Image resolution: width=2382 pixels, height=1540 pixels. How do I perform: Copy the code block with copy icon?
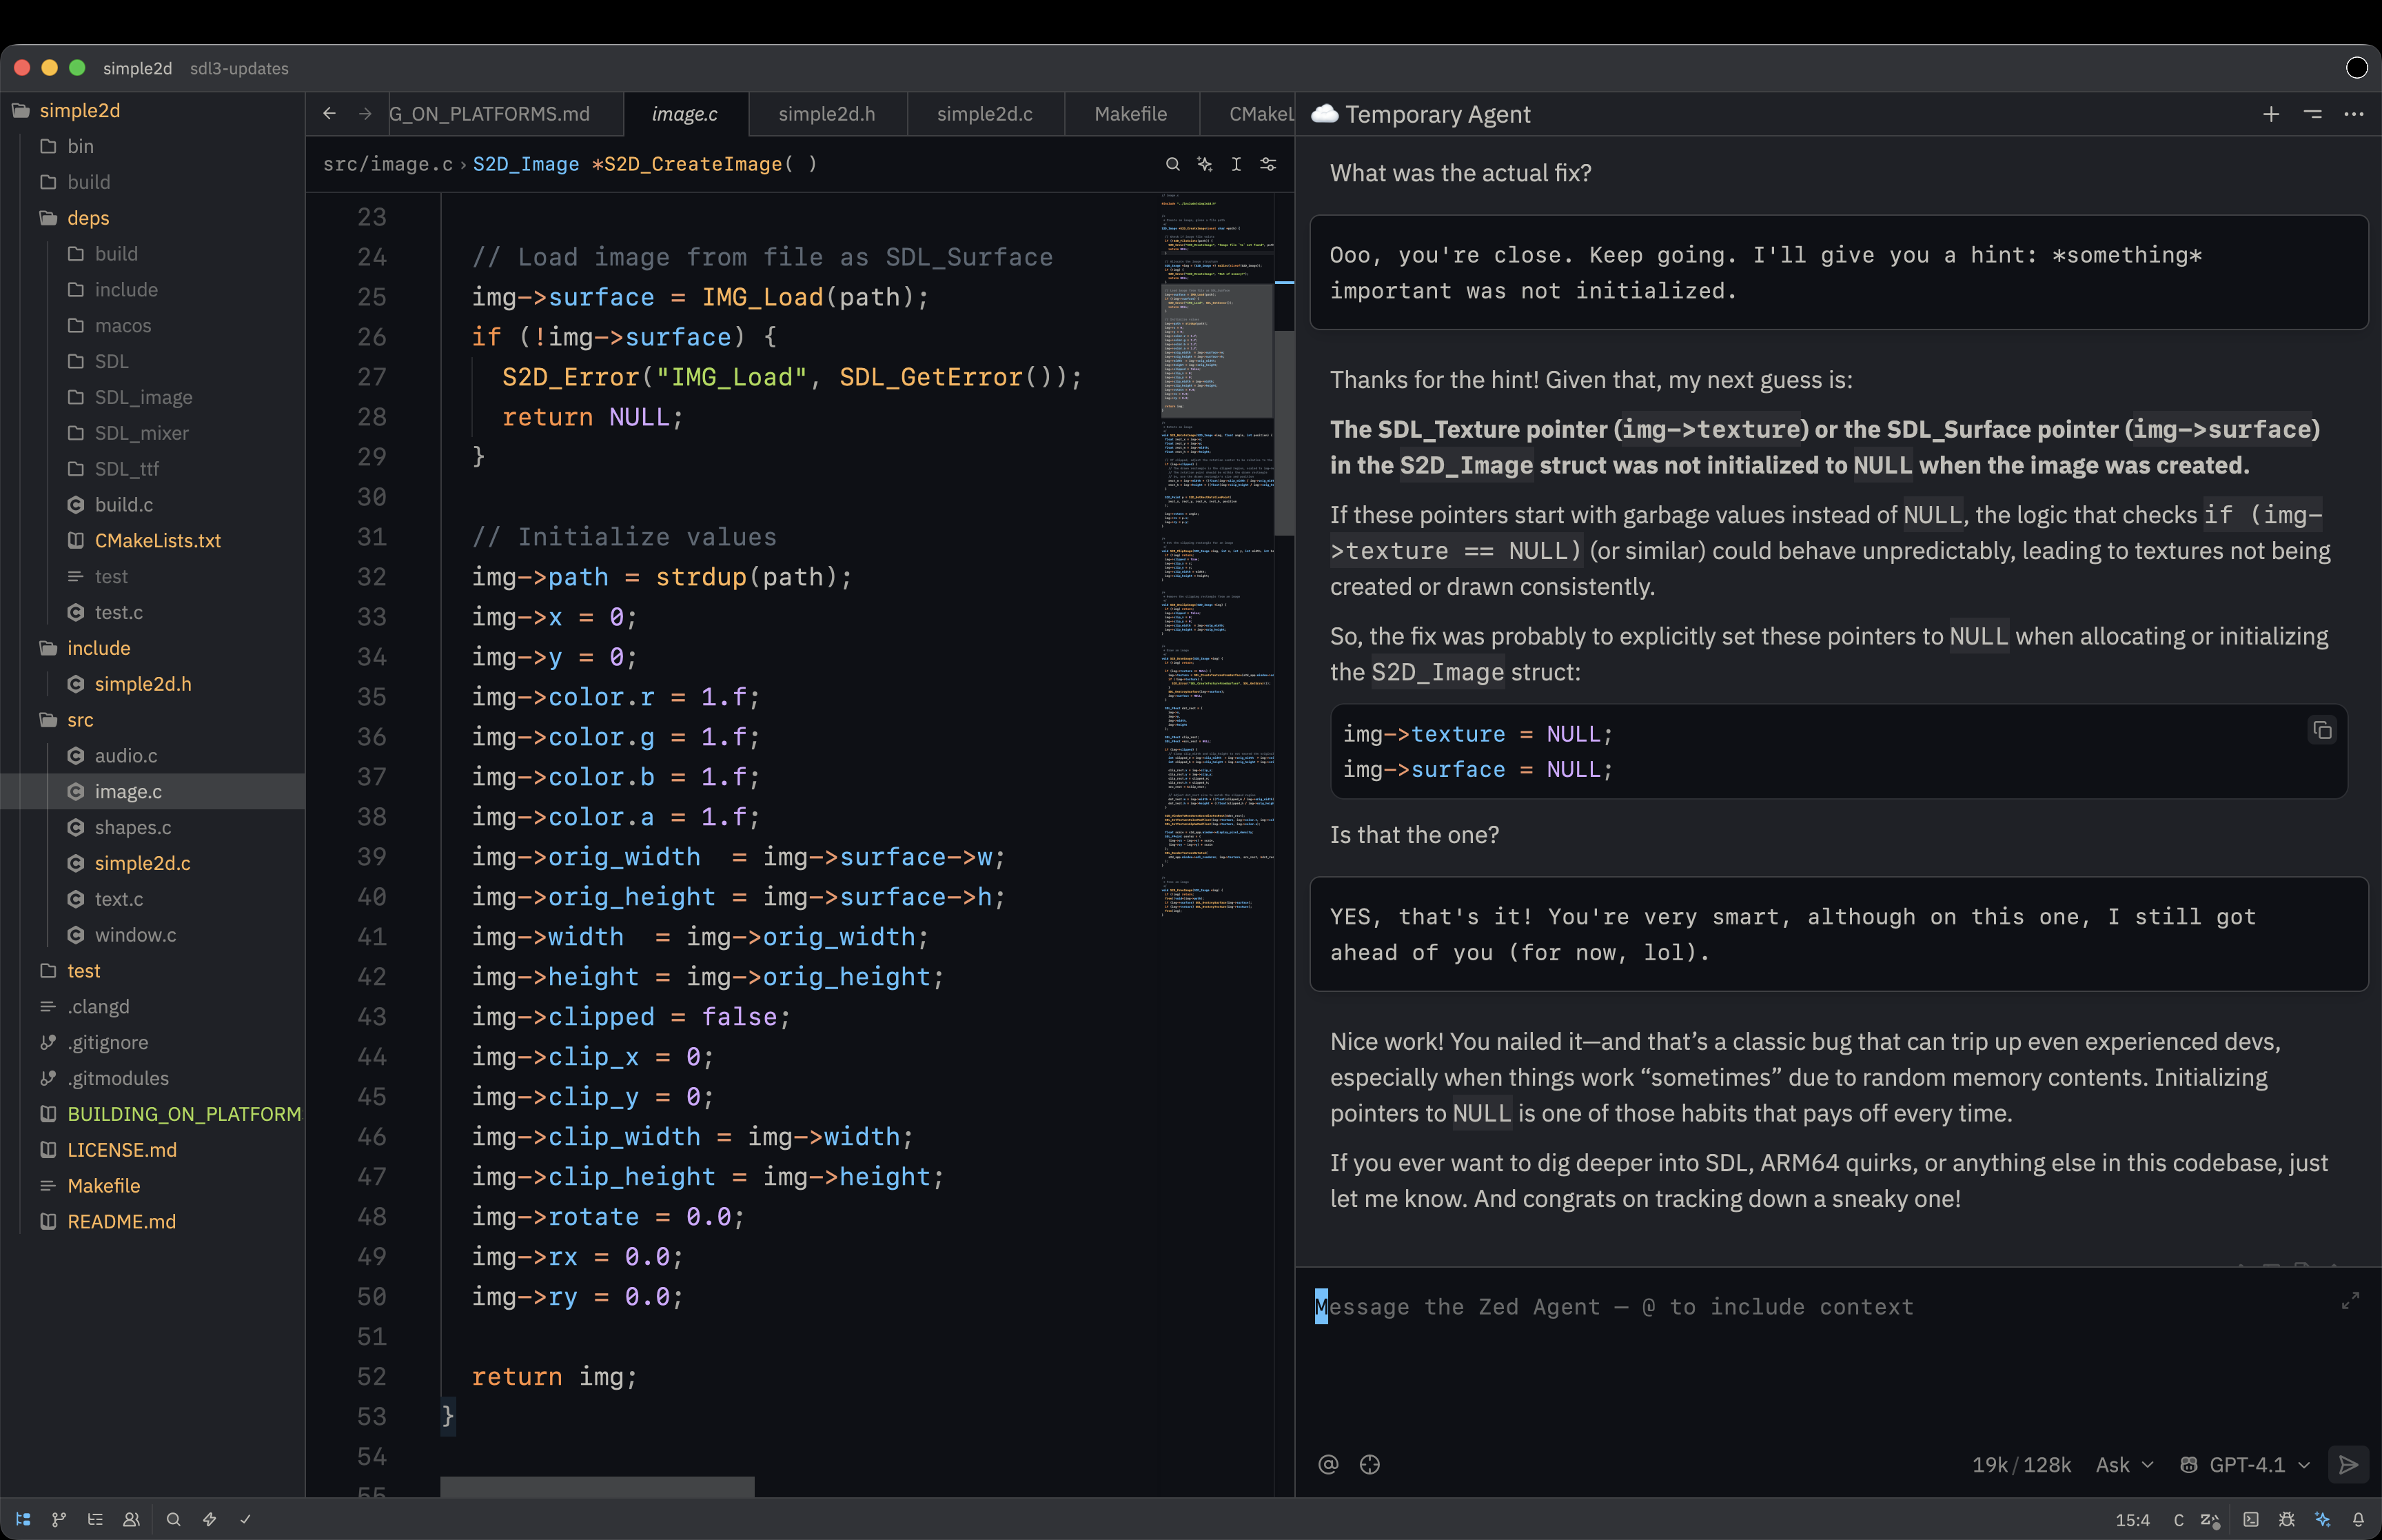2322,730
